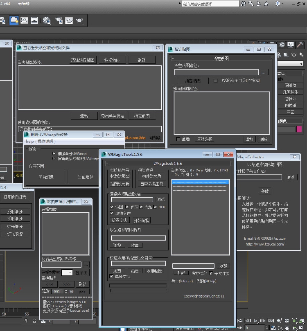Select 删除全部UVWmap radio button
The image size is (307, 331).
click(x=54, y=153)
